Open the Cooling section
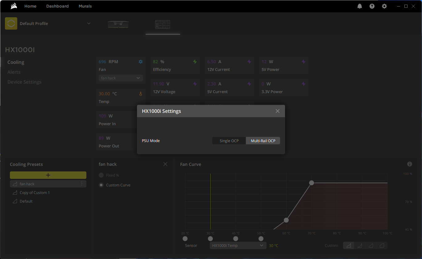The height and width of the screenshot is (259, 422). pos(16,62)
